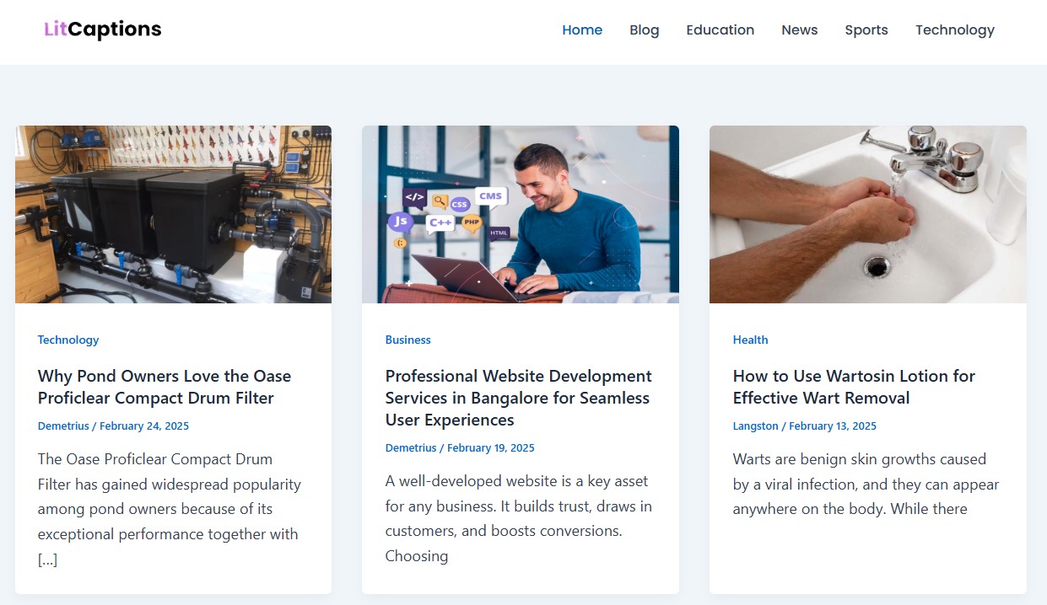Click the LitCaptions site logo
The image size is (1047, 605).
(x=102, y=29)
